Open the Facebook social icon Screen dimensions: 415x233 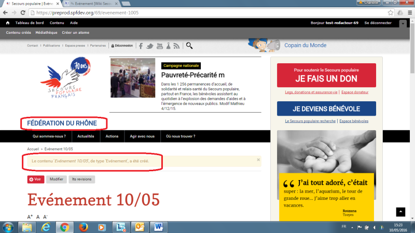pyautogui.click(x=141, y=46)
